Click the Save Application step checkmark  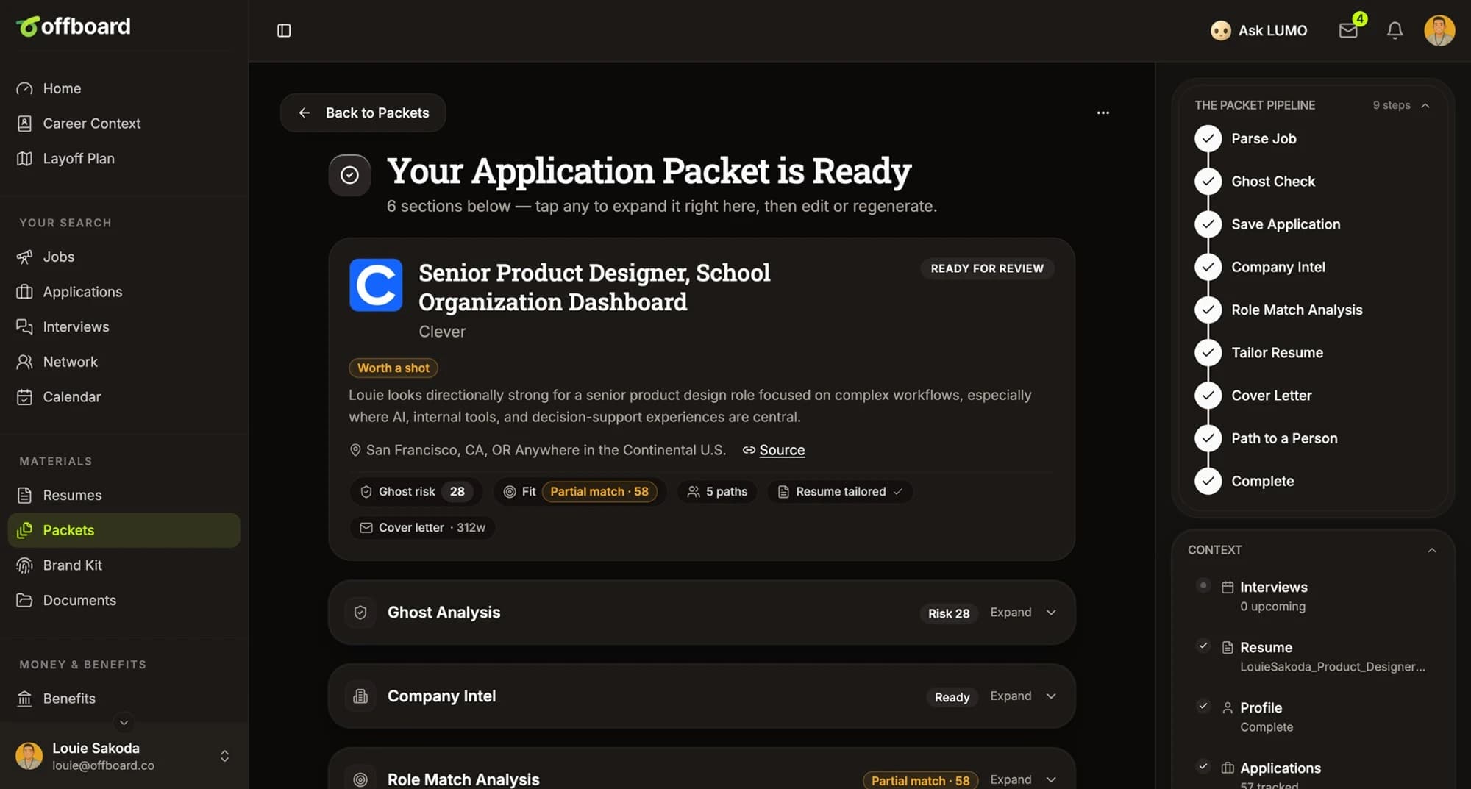pos(1208,224)
